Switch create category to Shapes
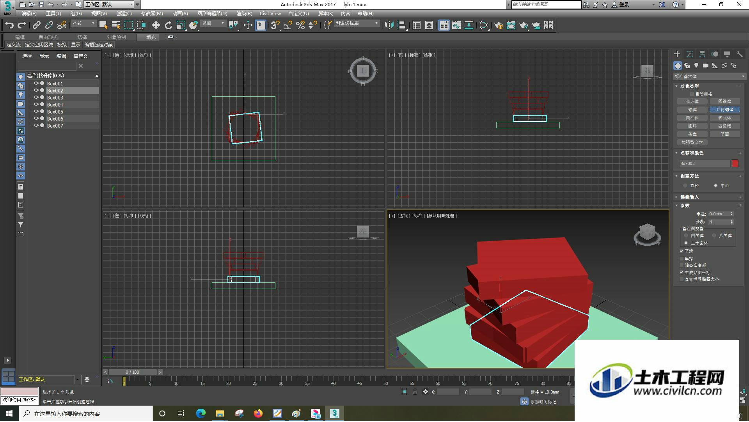Image resolution: width=749 pixels, height=422 pixels. tap(687, 66)
